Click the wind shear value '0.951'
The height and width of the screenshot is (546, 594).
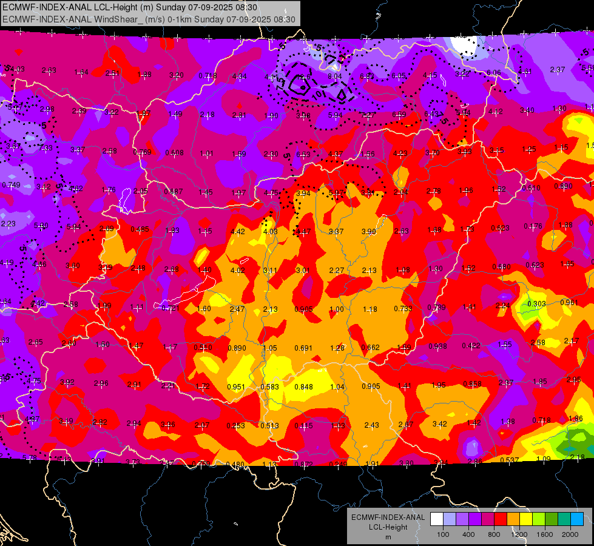(236, 387)
